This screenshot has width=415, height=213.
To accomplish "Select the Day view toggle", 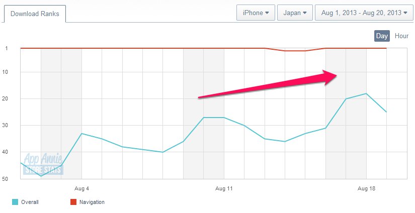I will click(x=382, y=36).
